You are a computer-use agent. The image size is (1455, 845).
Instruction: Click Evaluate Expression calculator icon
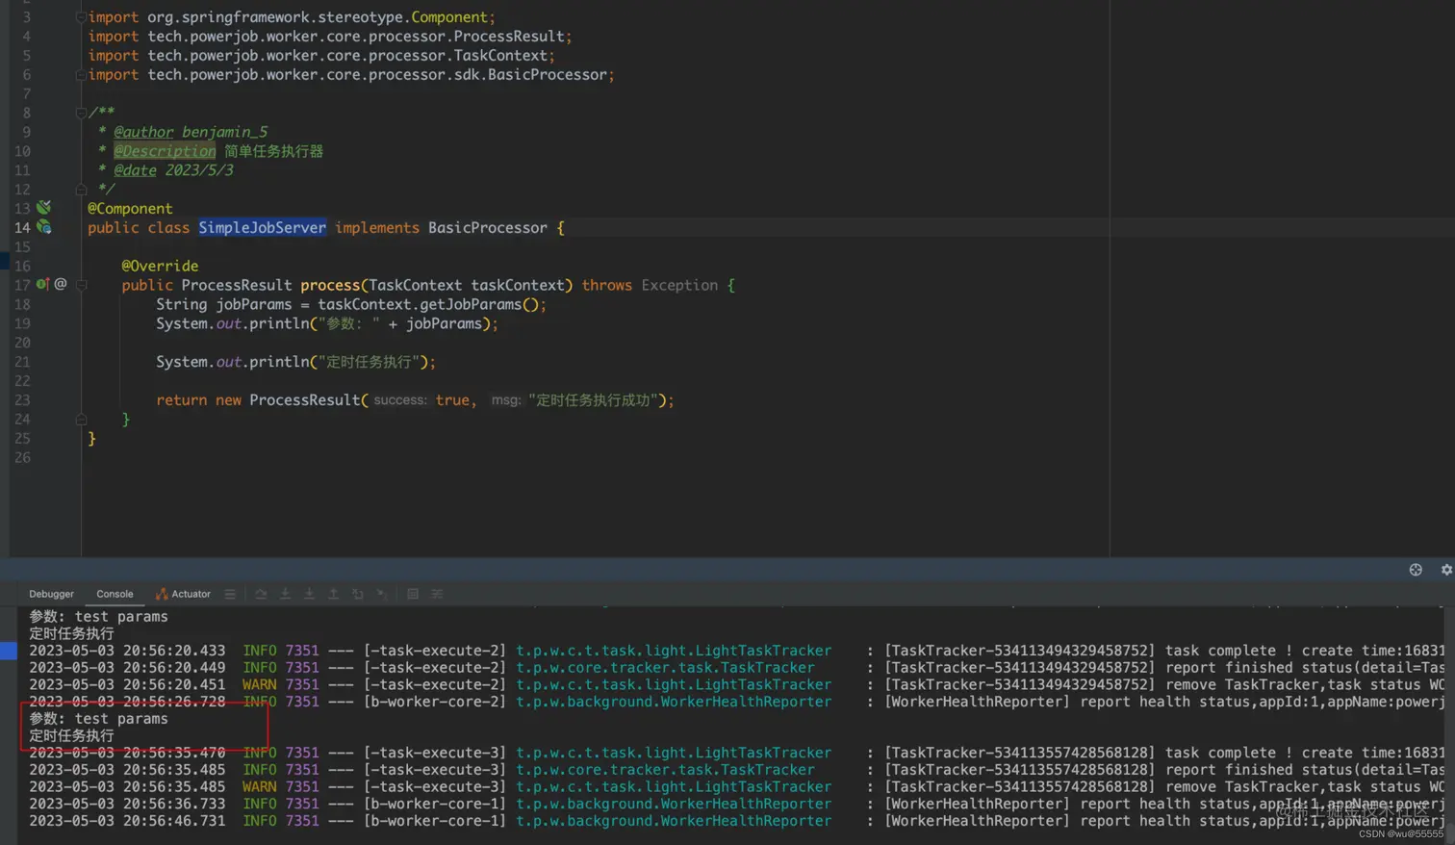pyautogui.click(x=413, y=594)
